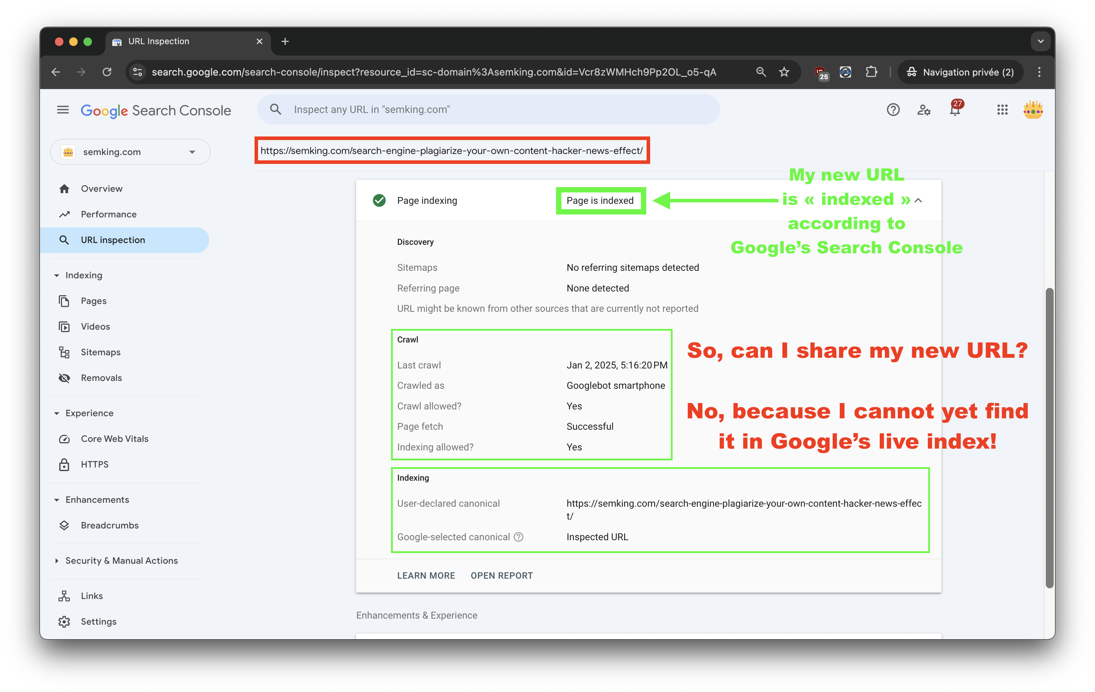Open the Performance report

pyautogui.click(x=125, y=214)
